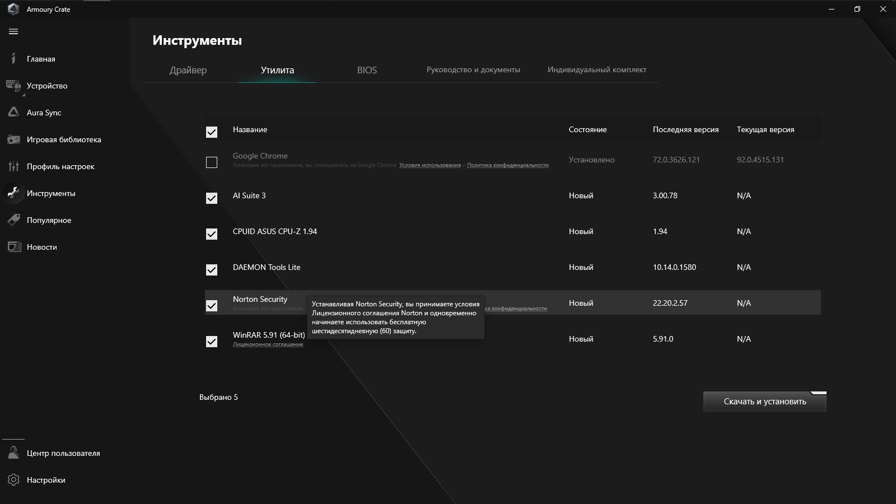This screenshot has height=504, width=896.
Task: Open the BIOS tab
Action: pyautogui.click(x=367, y=70)
